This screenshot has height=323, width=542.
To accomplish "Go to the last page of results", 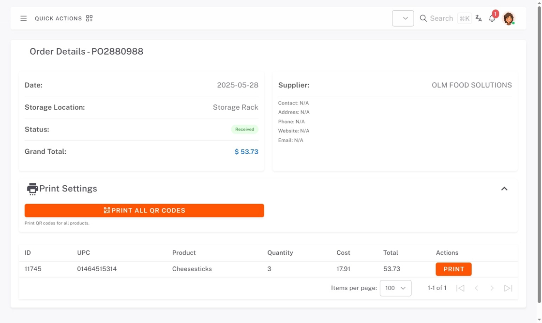I will (508, 288).
